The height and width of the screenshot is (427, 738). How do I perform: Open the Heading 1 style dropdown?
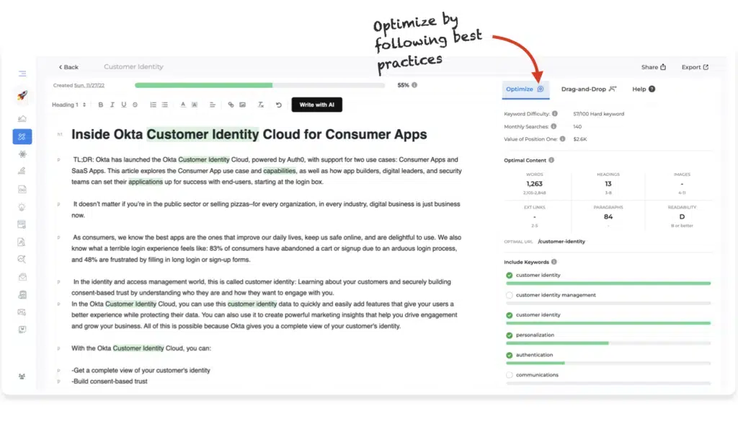click(x=69, y=105)
